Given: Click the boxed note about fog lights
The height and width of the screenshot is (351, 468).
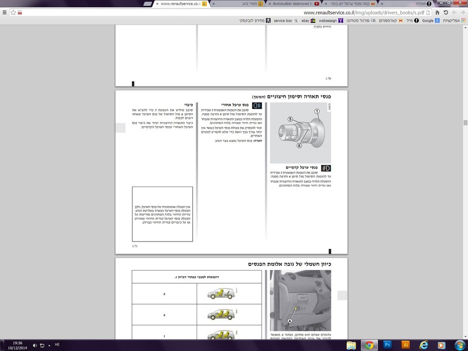Looking at the screenshot, I should pos(162,214).
